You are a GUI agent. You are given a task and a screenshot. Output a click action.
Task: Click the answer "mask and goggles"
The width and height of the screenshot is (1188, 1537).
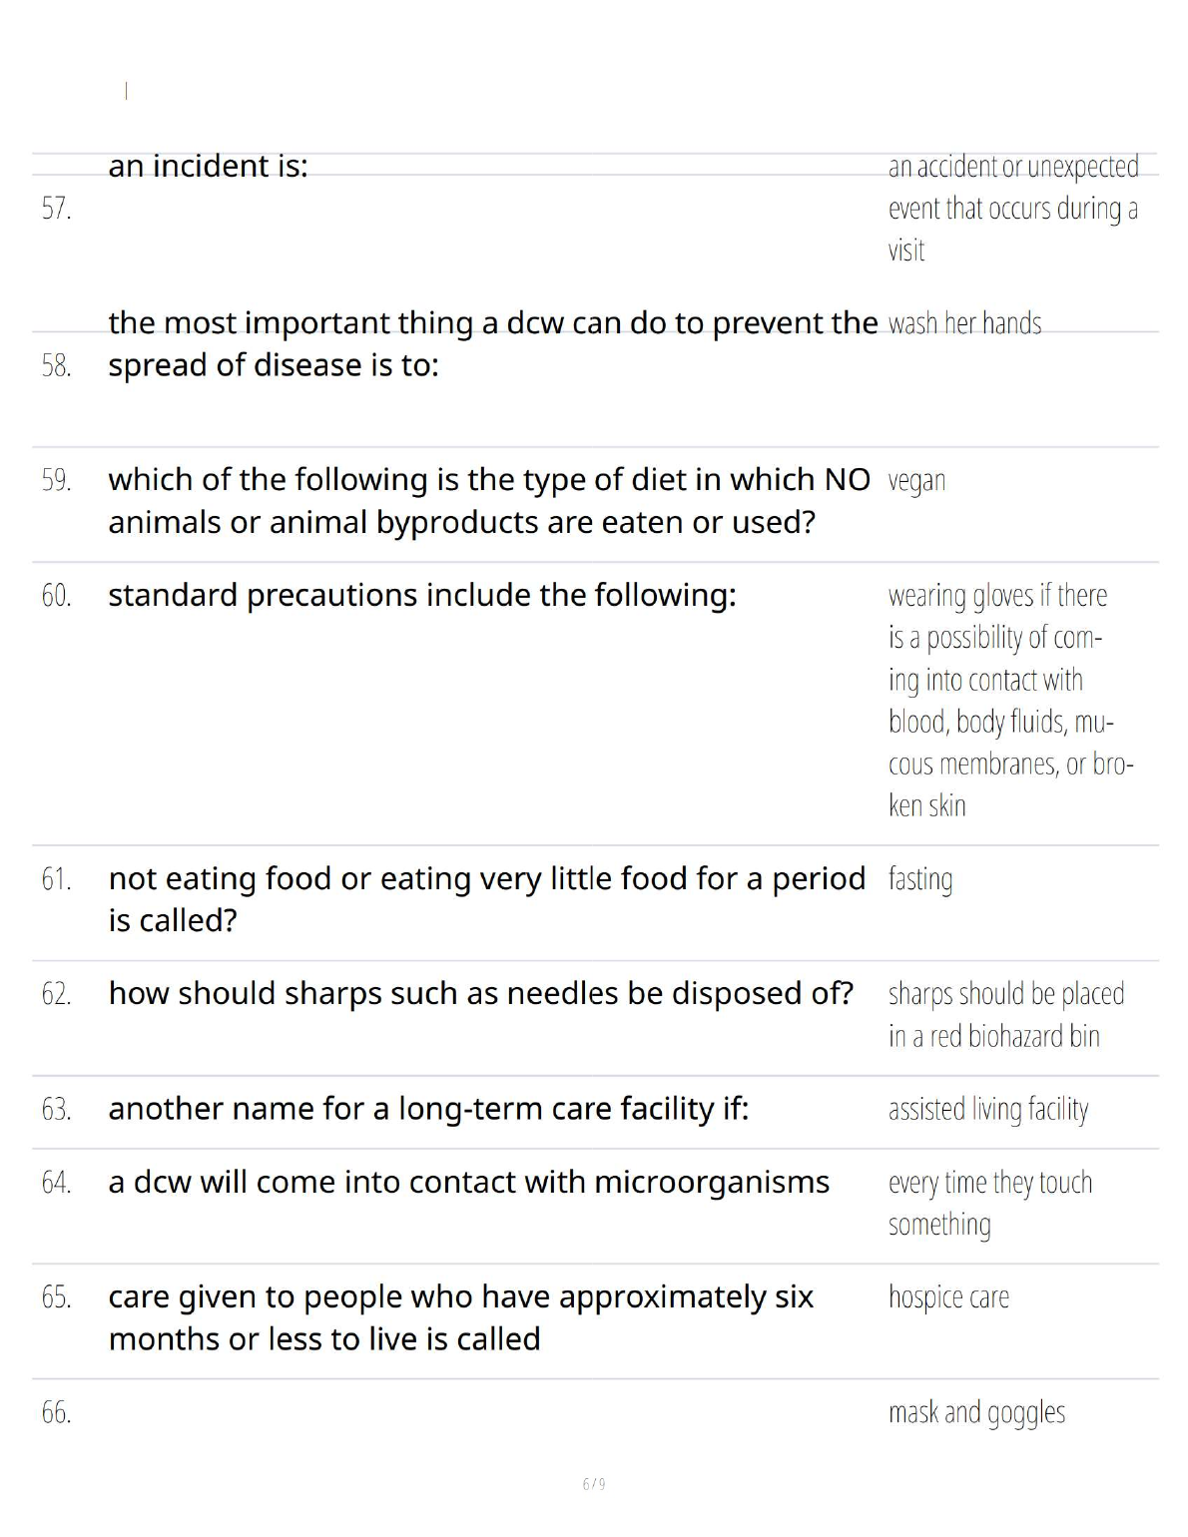pos(976,1412)
